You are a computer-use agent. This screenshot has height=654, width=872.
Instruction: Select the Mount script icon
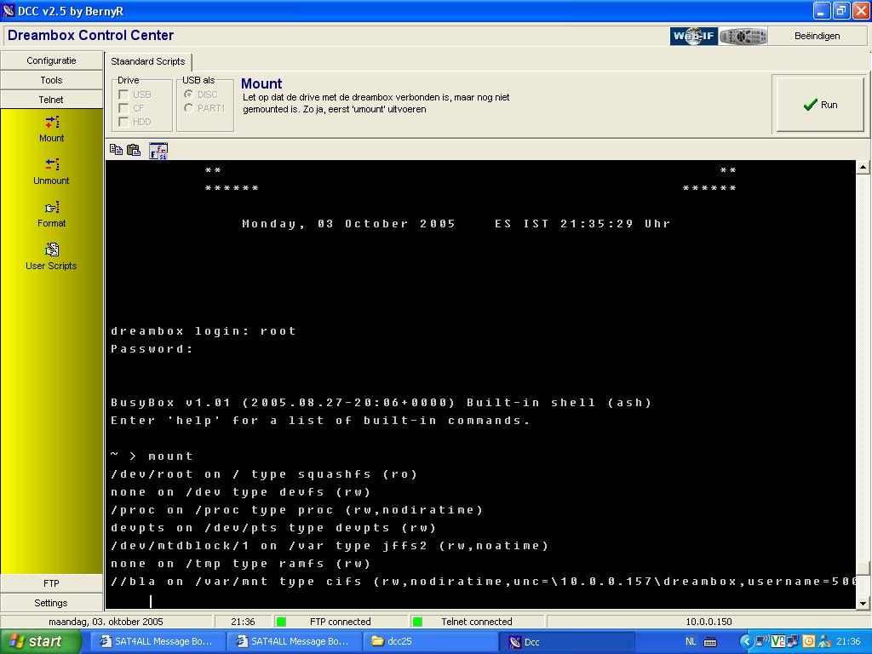pos(52,123)
